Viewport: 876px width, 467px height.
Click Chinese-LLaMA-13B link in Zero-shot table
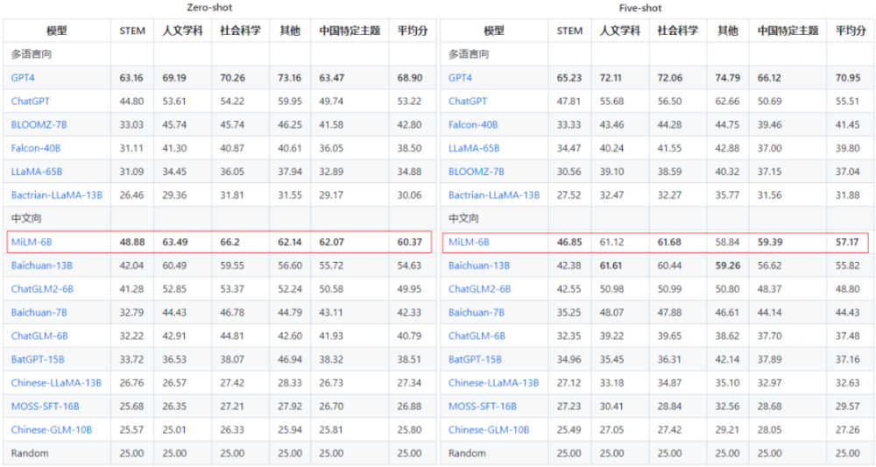(56, 383)
